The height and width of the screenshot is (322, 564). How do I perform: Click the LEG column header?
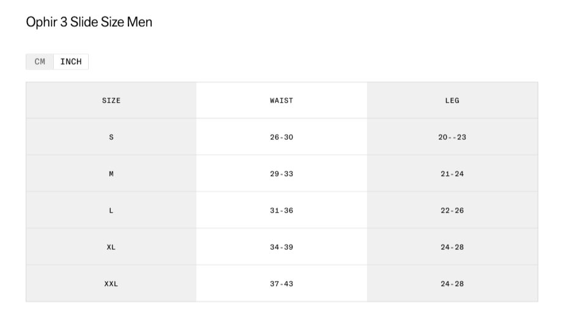coord(452,100)
